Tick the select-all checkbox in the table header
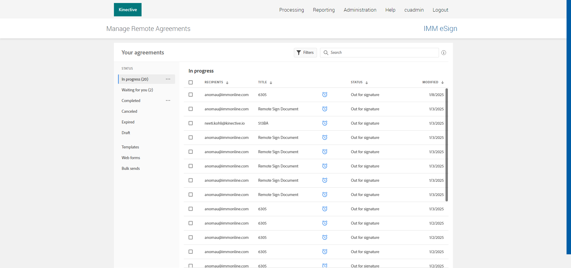571x268 pixels. tap(191, 82)
